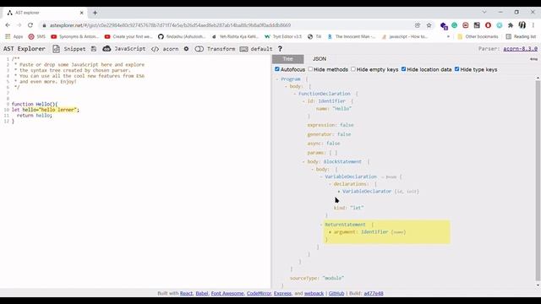Reload the page with refresh icon
541x304 pixels.
tap(30, 25)
